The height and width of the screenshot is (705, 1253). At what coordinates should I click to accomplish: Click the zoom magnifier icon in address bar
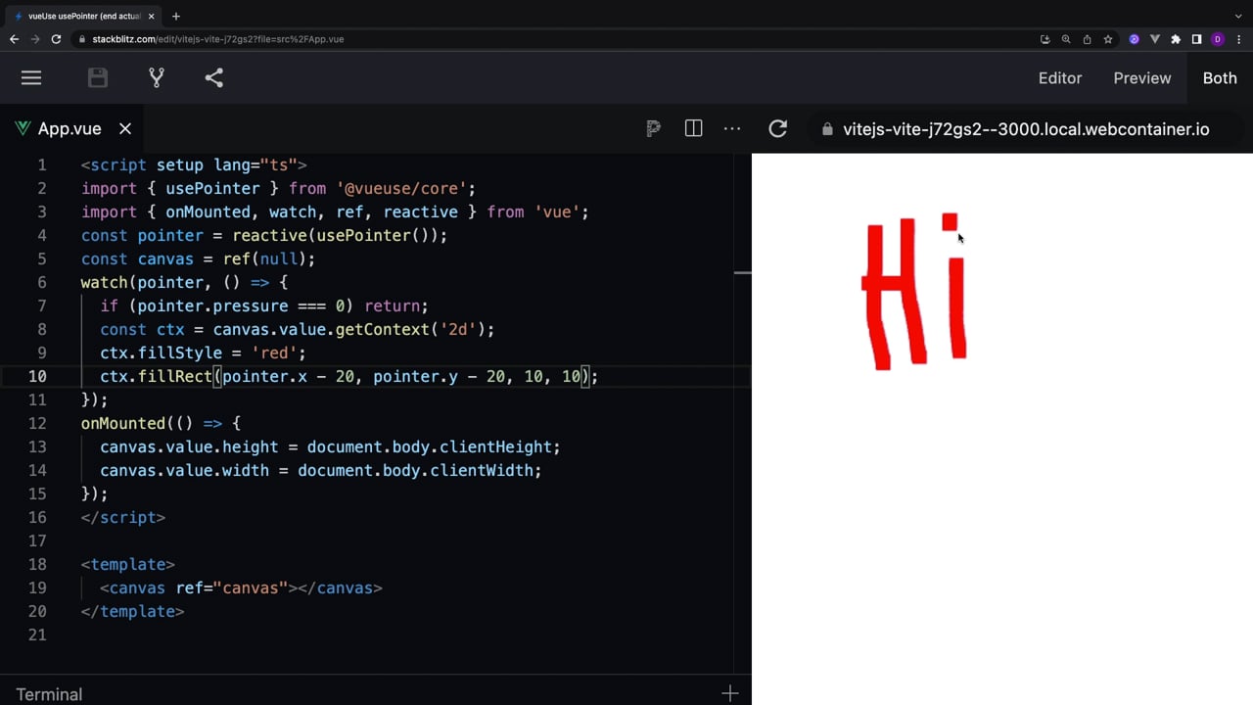point(1066,39)
